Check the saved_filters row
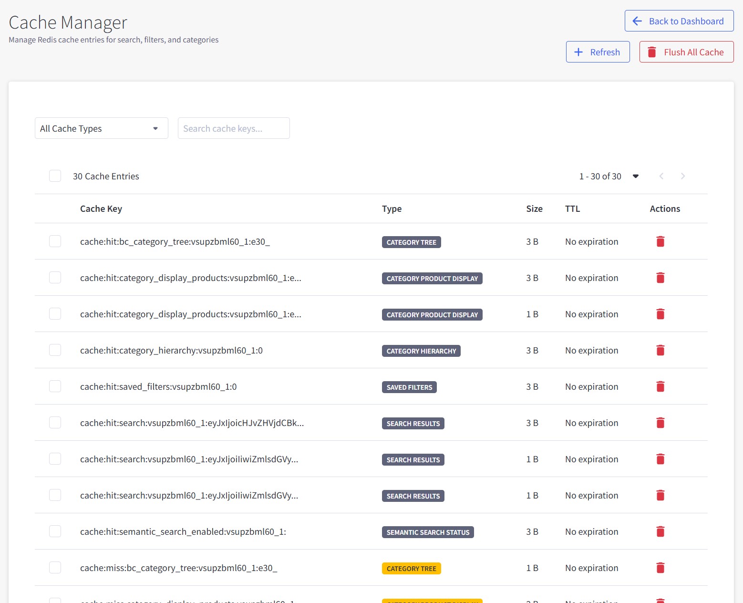This screenshot has width=743, height=603. [x=55, y=386]
